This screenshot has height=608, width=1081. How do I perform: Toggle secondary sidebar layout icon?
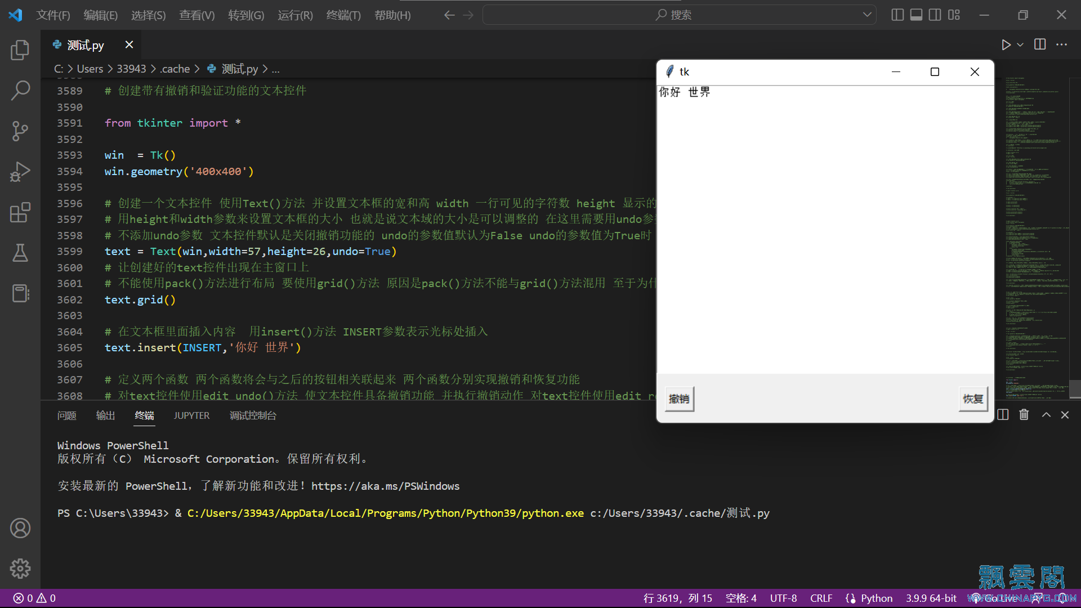coord(935,15)
